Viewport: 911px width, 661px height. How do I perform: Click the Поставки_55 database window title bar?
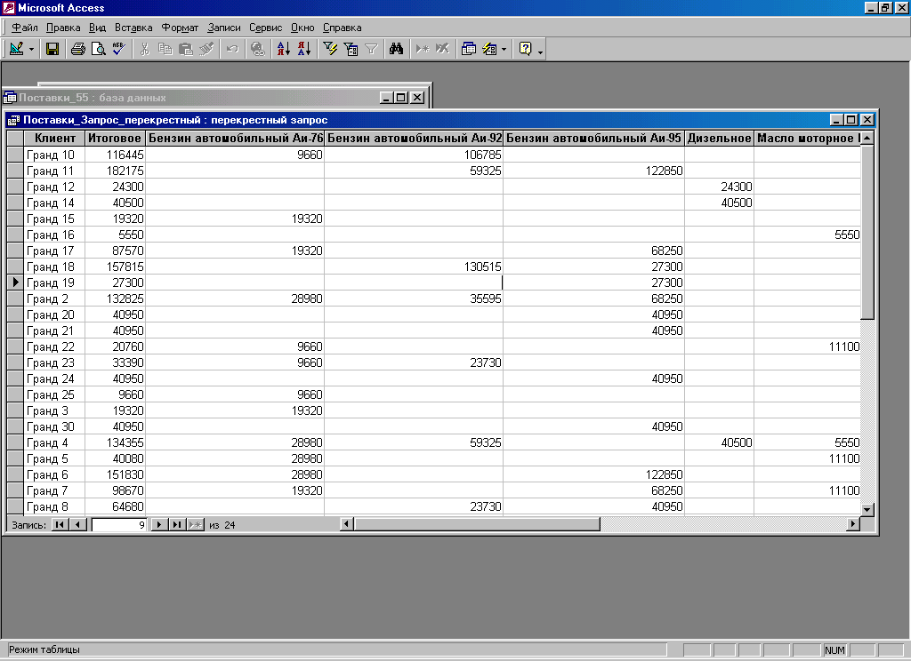tap(216, 98)
